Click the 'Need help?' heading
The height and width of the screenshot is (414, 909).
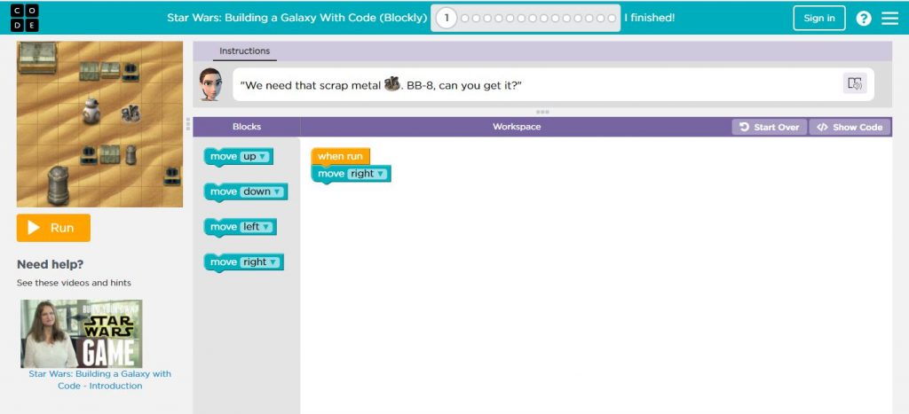coord(50,264)
